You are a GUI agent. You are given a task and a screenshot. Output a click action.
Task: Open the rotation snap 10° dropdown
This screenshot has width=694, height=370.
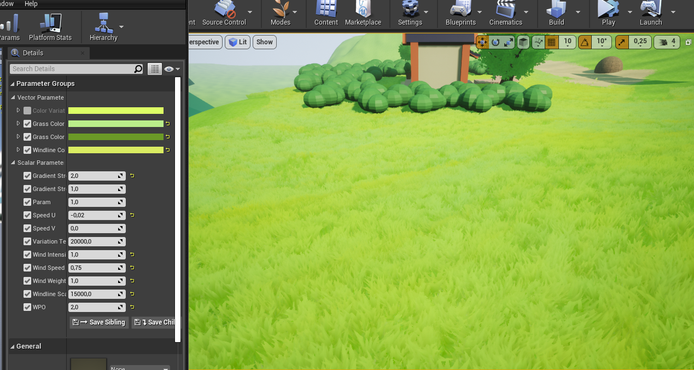[602, 42]
